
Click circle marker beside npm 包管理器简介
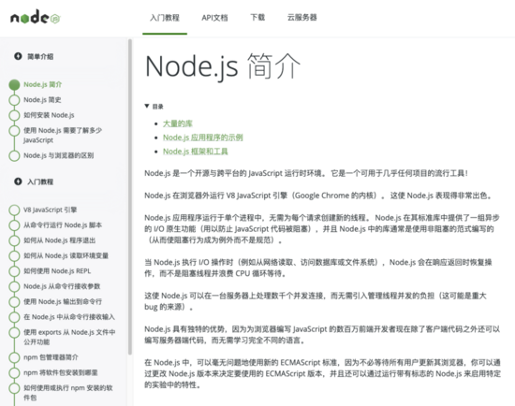[14, 357]
